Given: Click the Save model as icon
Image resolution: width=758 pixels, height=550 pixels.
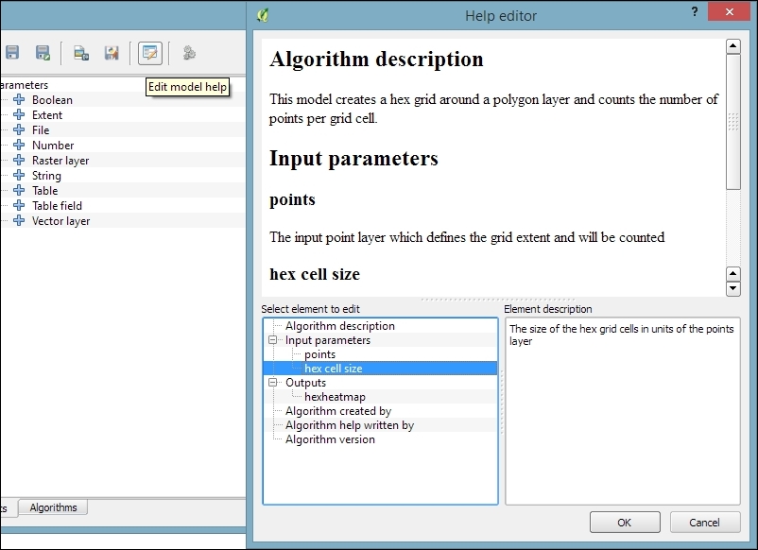Looking at the screenshot, I should [43, 53].
